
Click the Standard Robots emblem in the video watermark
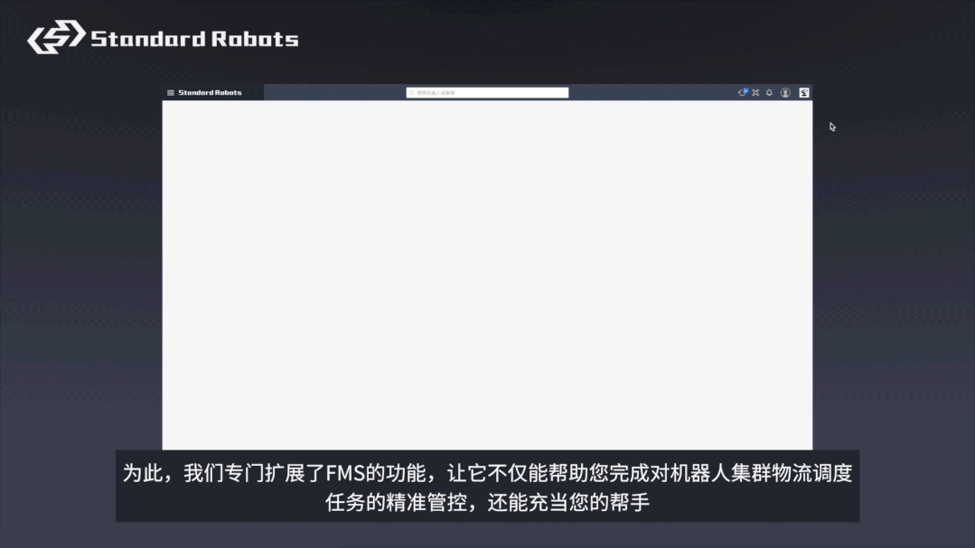pyautogui.click(x=56, y=38)
